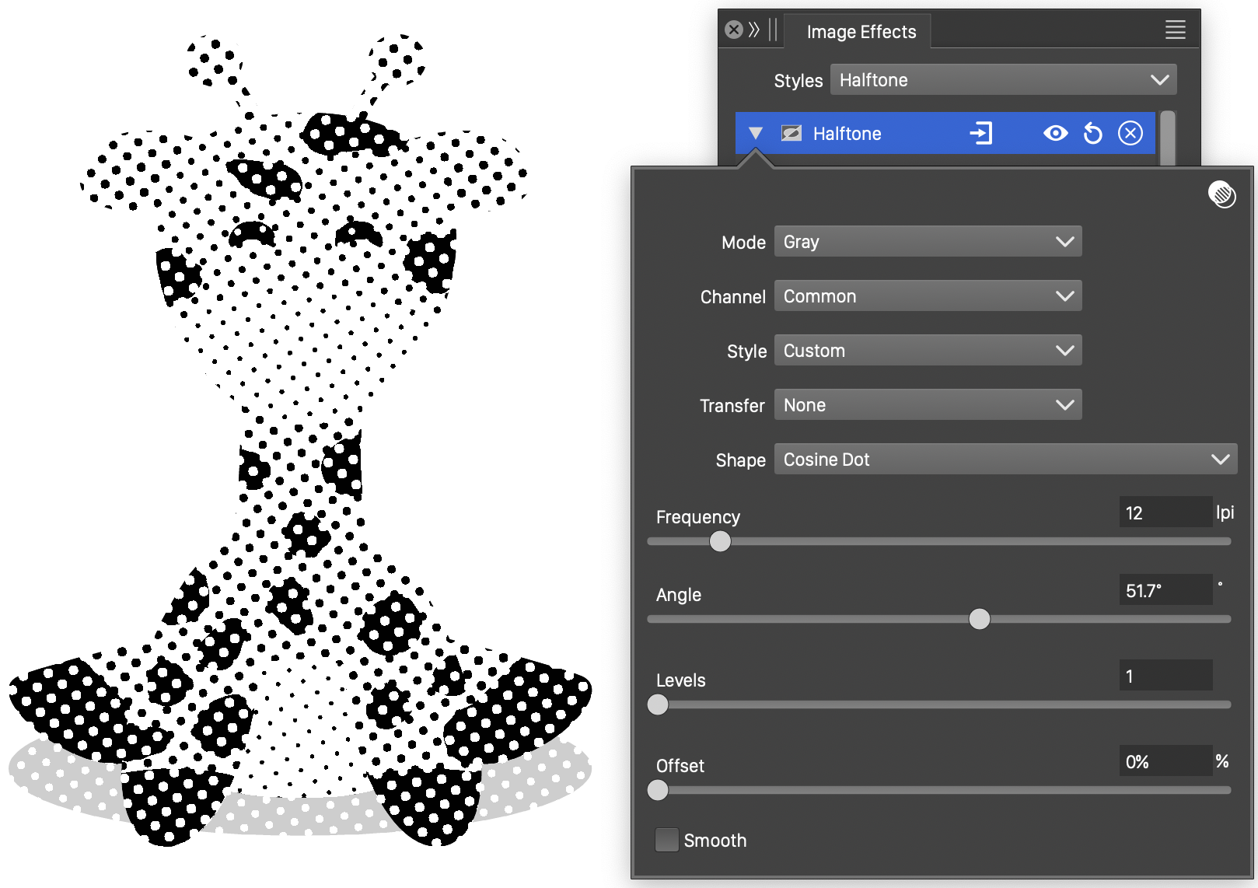Open the Mode dropdown set to Gray
Image resolution: width=1258 pixels, height=888 pixels.
coord(928,242)
